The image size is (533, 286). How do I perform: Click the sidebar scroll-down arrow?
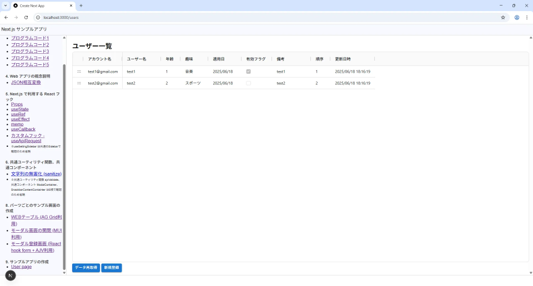point(64,273)
